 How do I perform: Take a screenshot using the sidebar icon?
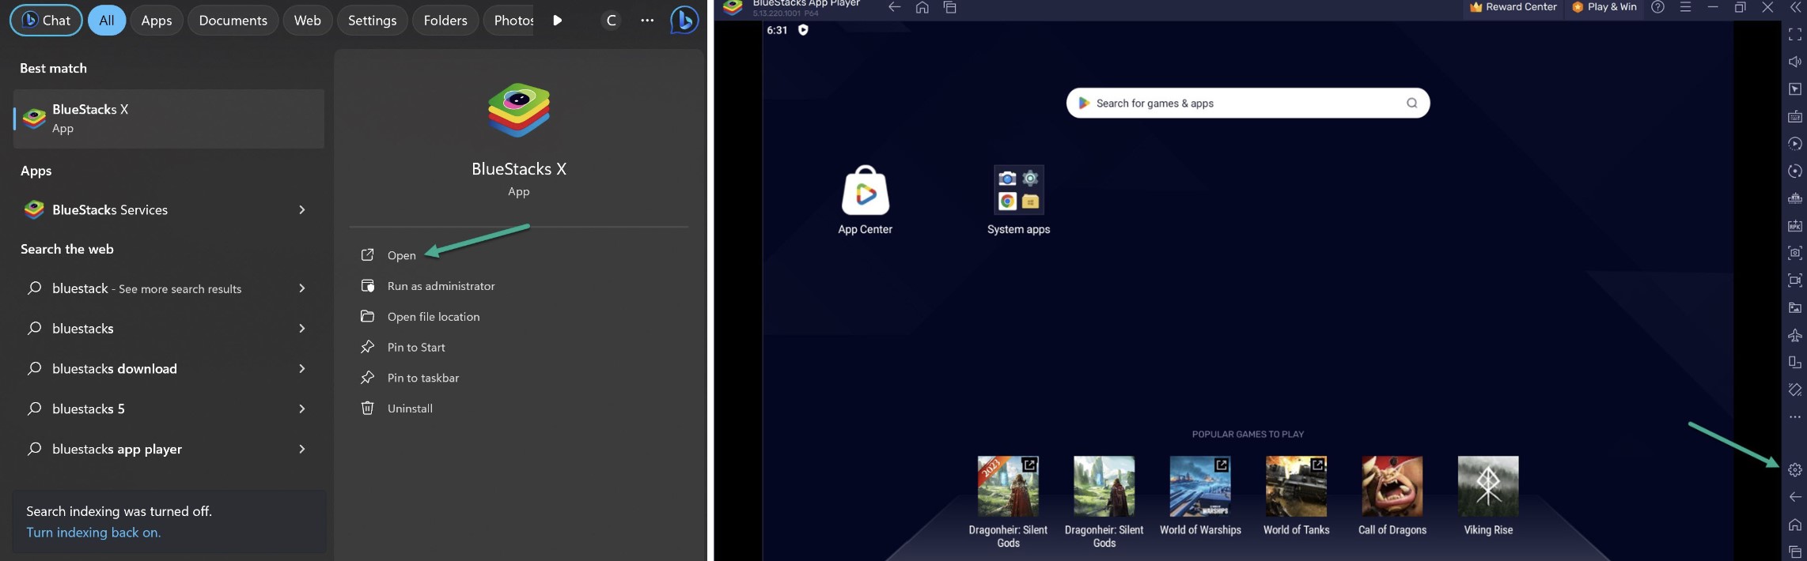click(1794, 253)
